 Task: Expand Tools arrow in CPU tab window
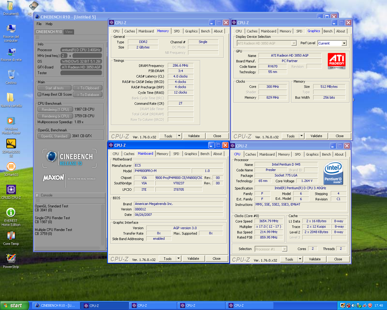[300, 259]
